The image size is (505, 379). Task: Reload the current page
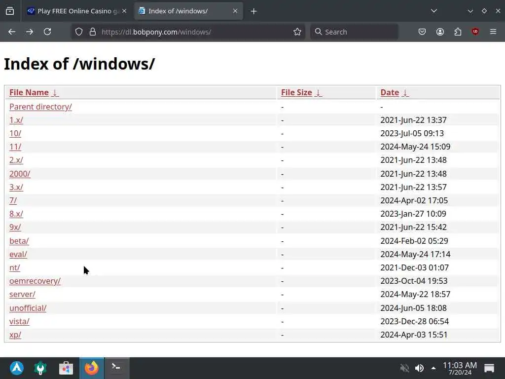click(47, 32)
